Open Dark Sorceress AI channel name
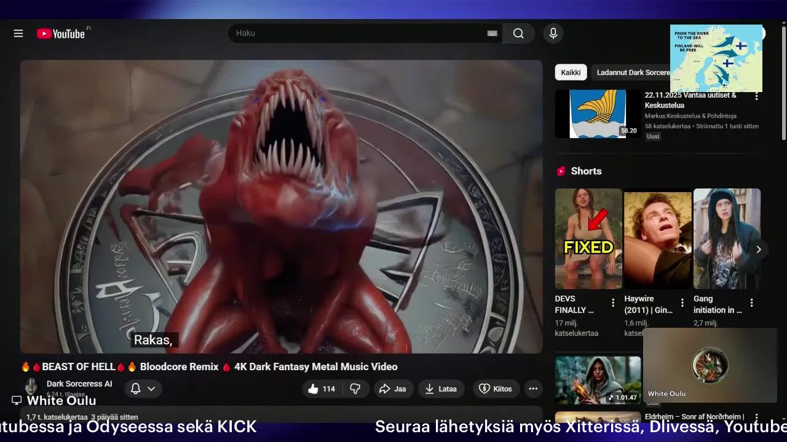The width and height of the screenshot is (787, 442). [x=79, y=384]
